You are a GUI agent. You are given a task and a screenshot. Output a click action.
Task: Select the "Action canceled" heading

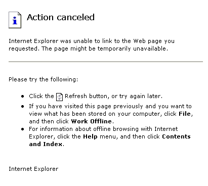[x=61, y=17]
